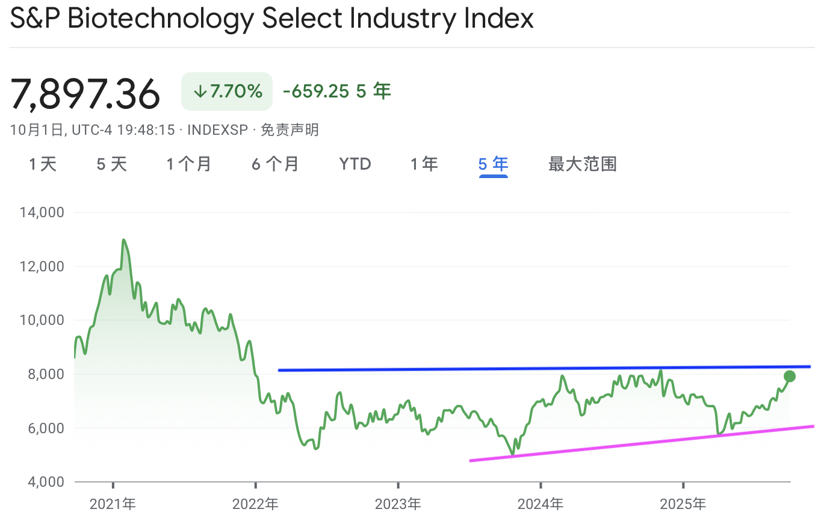Click the blue horizontal resistance line
815x515 pixels.
(x=542, y=368)
